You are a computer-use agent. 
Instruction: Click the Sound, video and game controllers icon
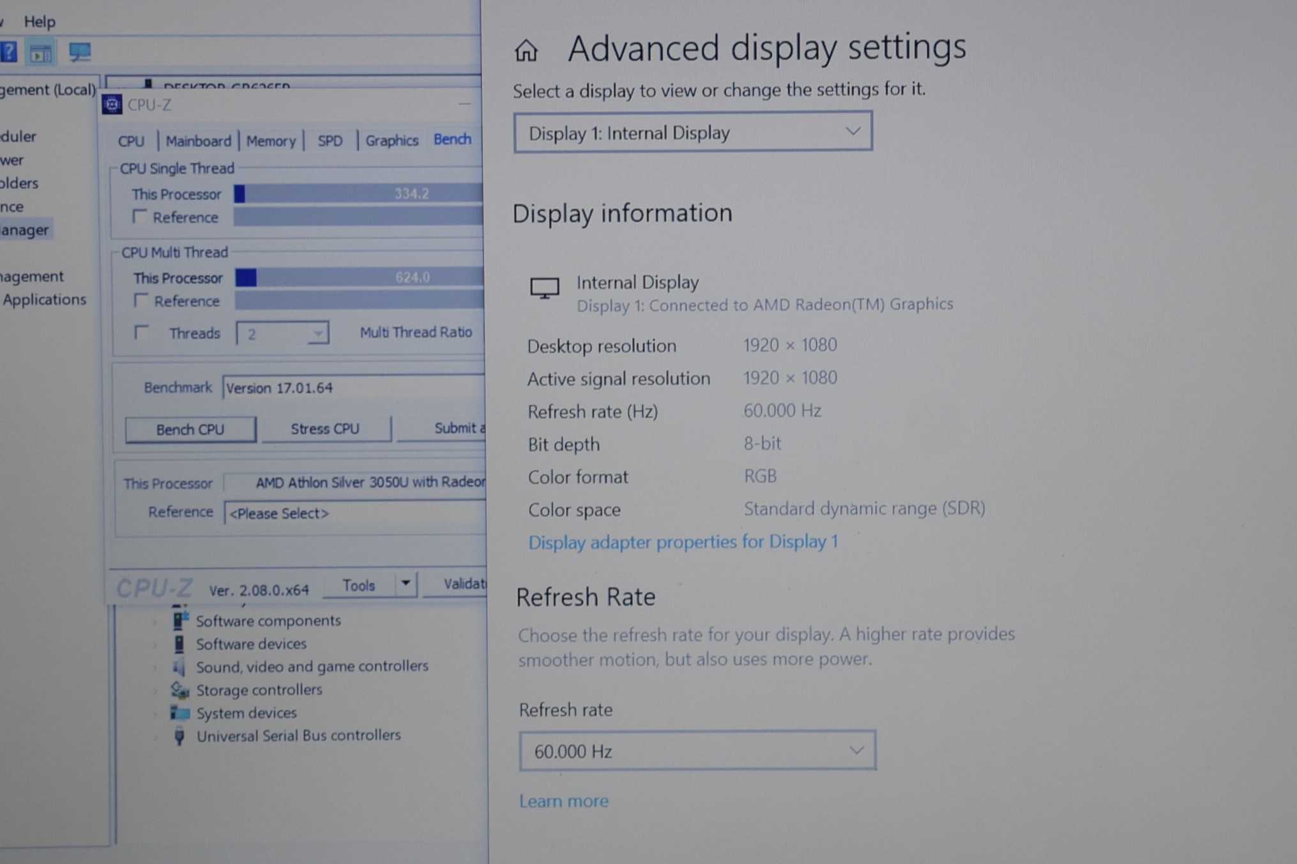179,667
